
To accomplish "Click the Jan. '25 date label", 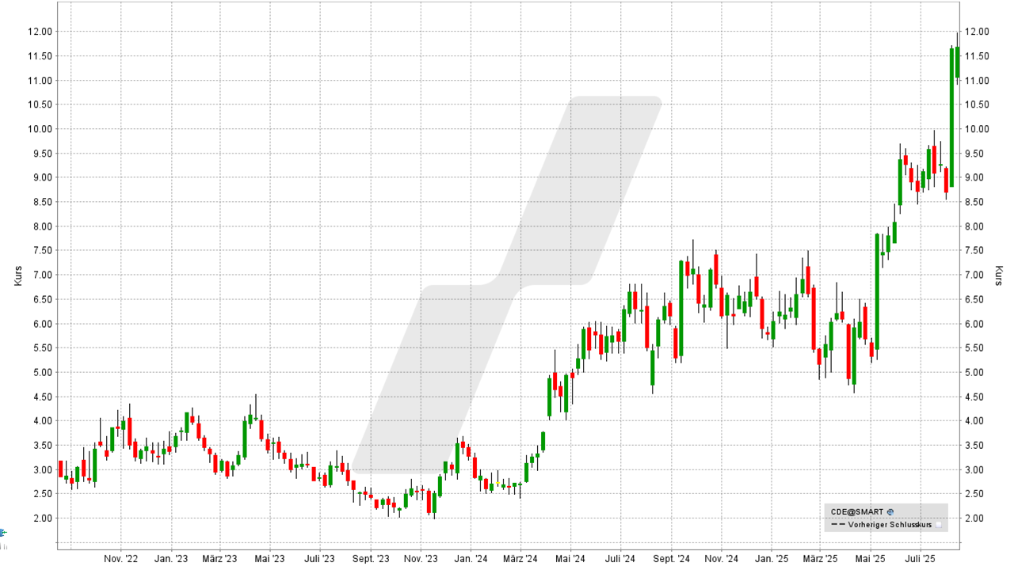I will point(771,558).
